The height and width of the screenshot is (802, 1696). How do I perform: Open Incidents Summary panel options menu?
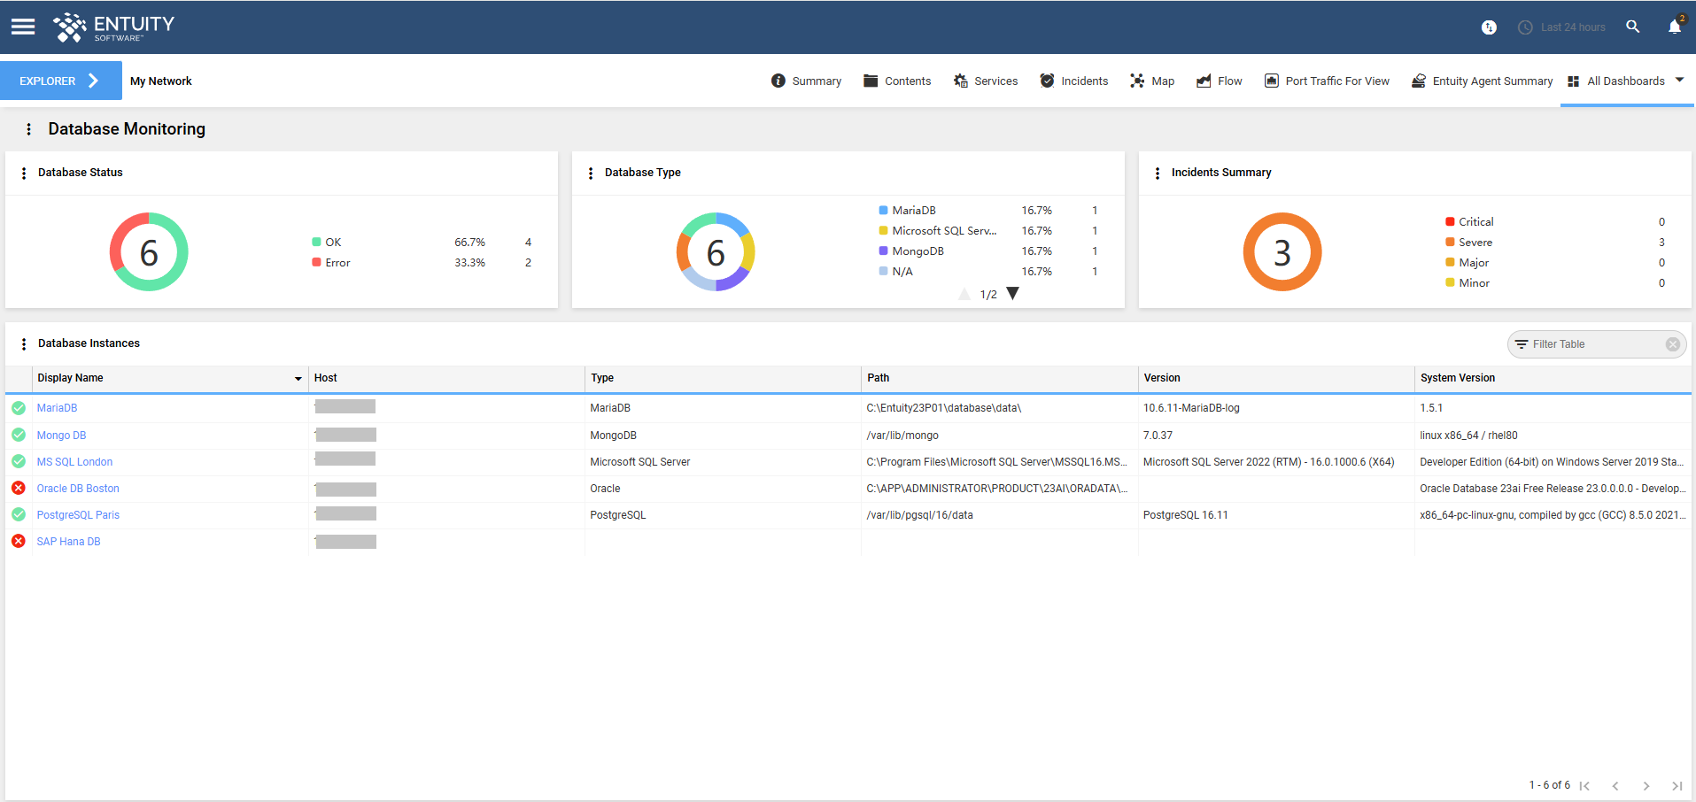1158,174
